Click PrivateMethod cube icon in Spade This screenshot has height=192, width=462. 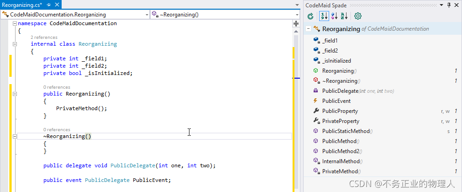316,171
